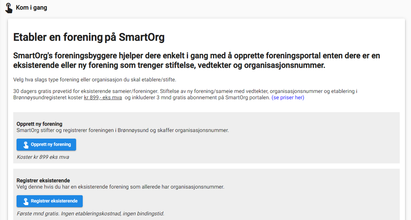Click the bold section title 'Opprett ny forening'

tap(39, 124)
